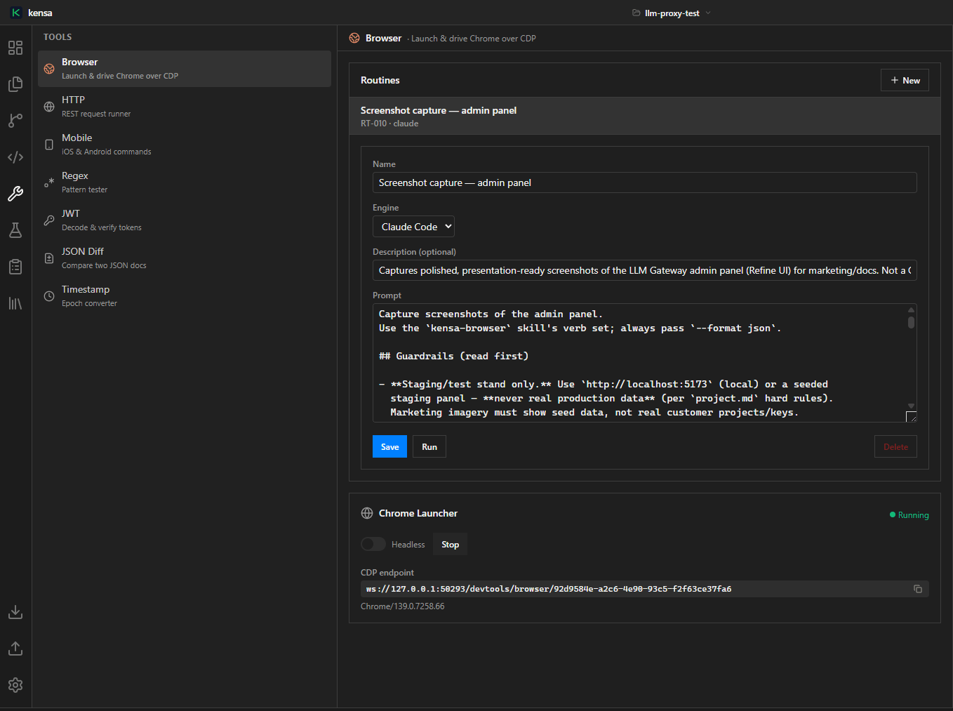Click the prompt scrollbar thumb
The image size is (953, 711).
[911, 322]
